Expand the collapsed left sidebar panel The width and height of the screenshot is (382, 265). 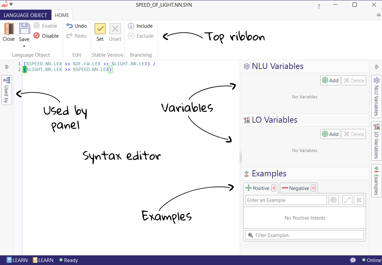[x=7, y=66]
